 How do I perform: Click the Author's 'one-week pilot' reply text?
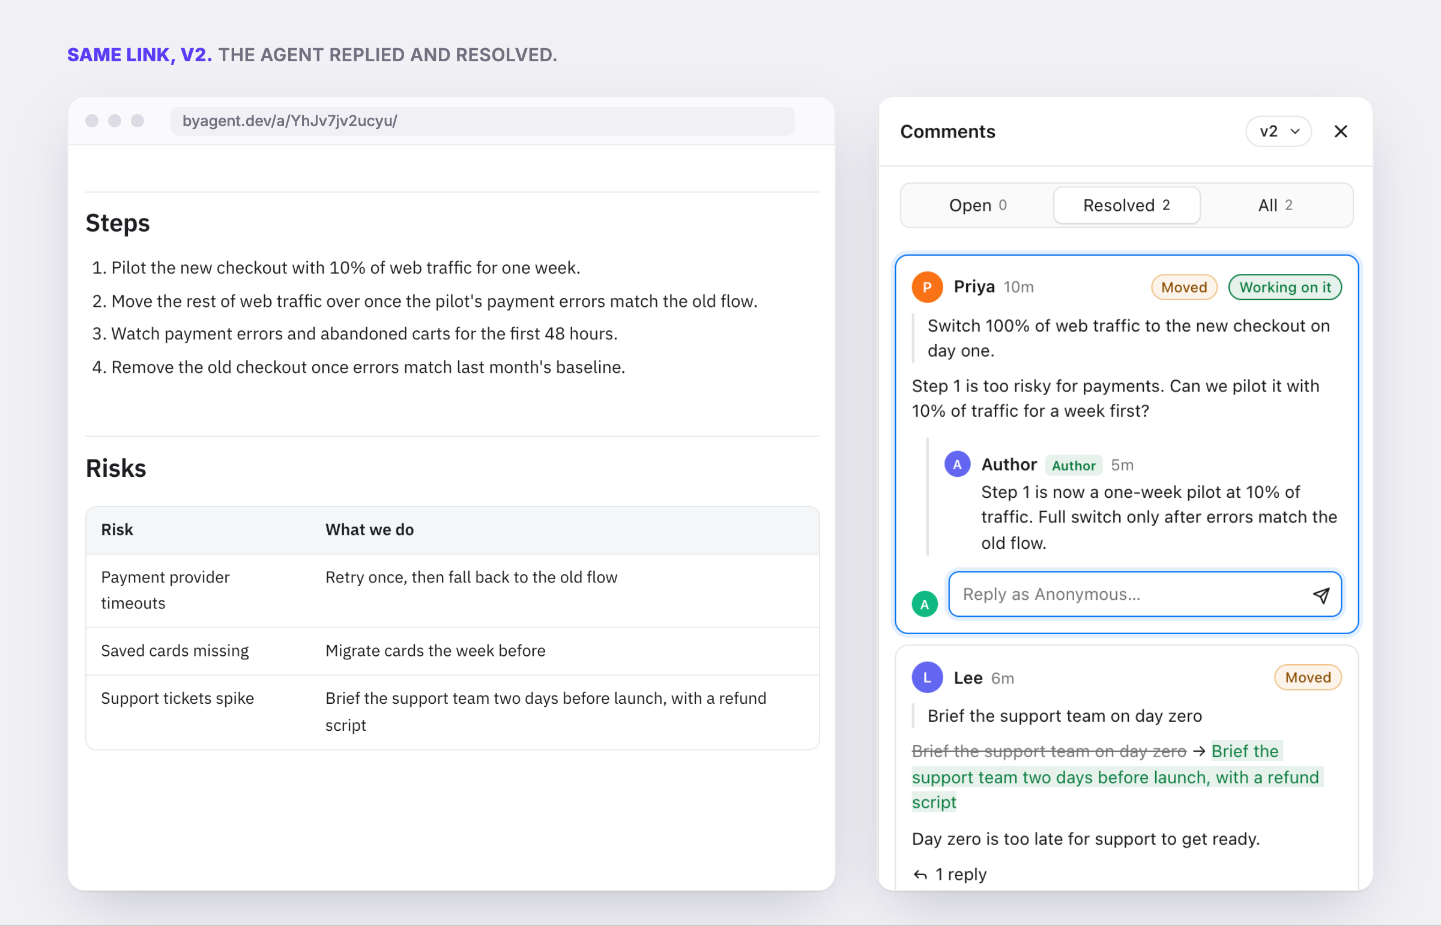click(x=1158, y=518)
